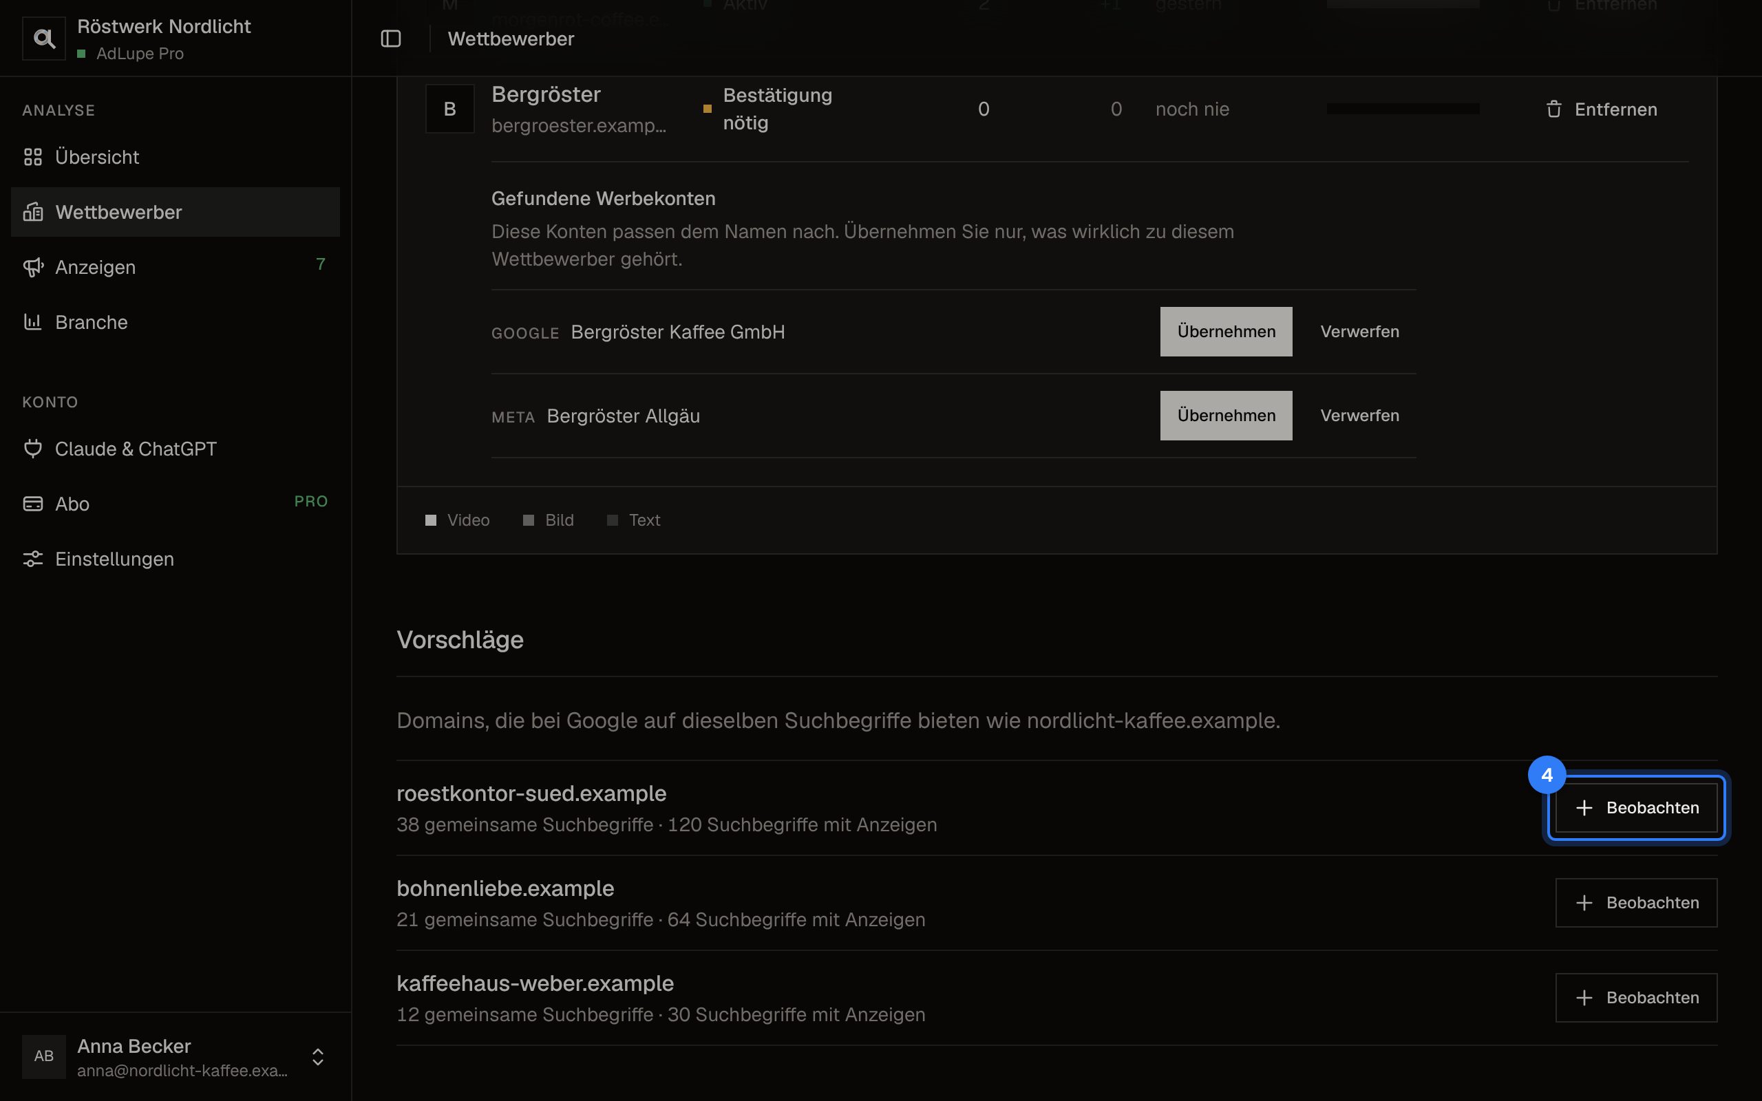Open Anzeigen in the sidebar
Image resolution: width=1762 pixels, height=1101 pixels.
[176, 267]
